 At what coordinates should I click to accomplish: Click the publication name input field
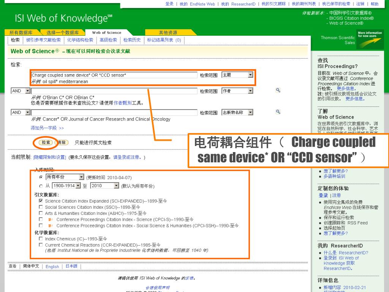pos(114,113)
